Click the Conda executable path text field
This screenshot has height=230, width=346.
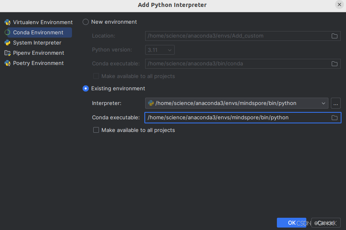point(237,118)
